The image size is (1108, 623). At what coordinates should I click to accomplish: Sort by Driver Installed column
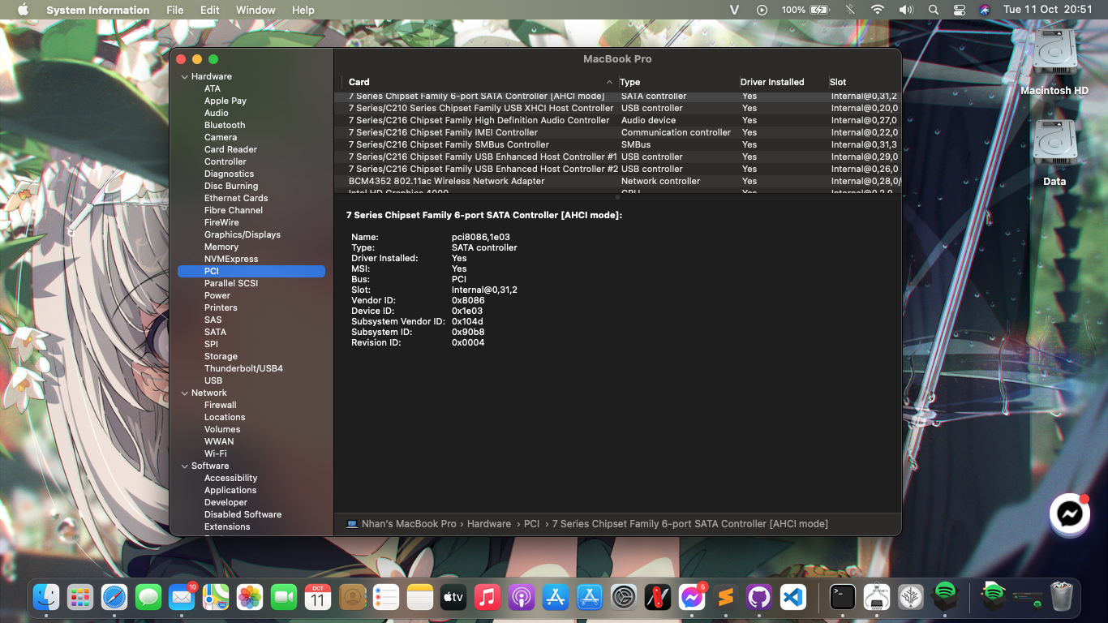(x=783, y=82)
